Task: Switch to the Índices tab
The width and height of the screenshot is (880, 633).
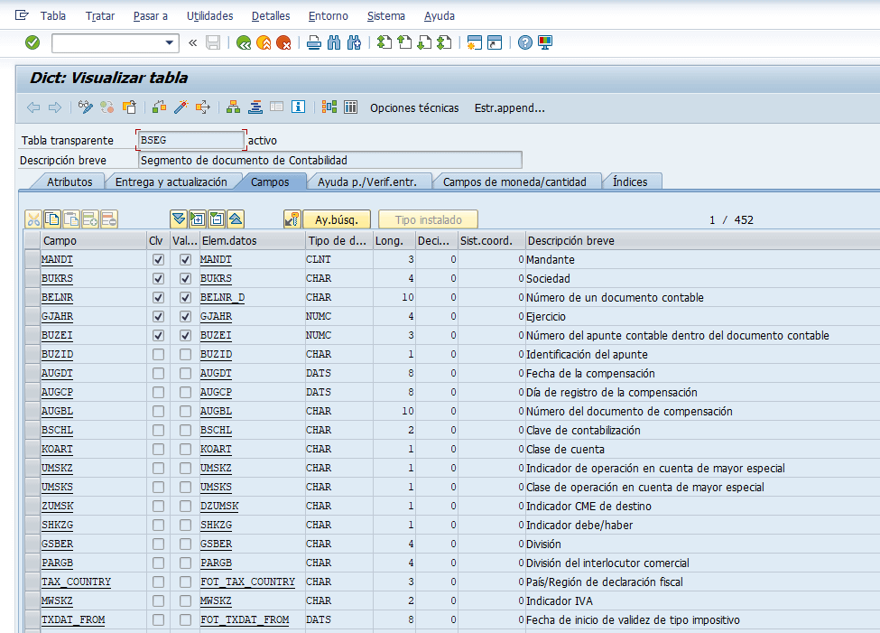Action: [630, 182]
